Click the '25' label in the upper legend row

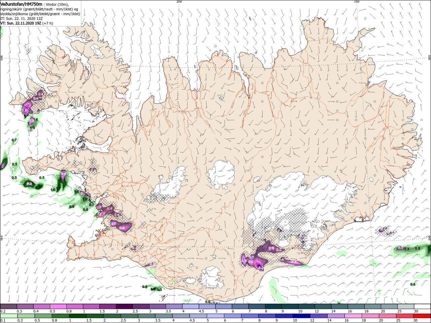399,311
